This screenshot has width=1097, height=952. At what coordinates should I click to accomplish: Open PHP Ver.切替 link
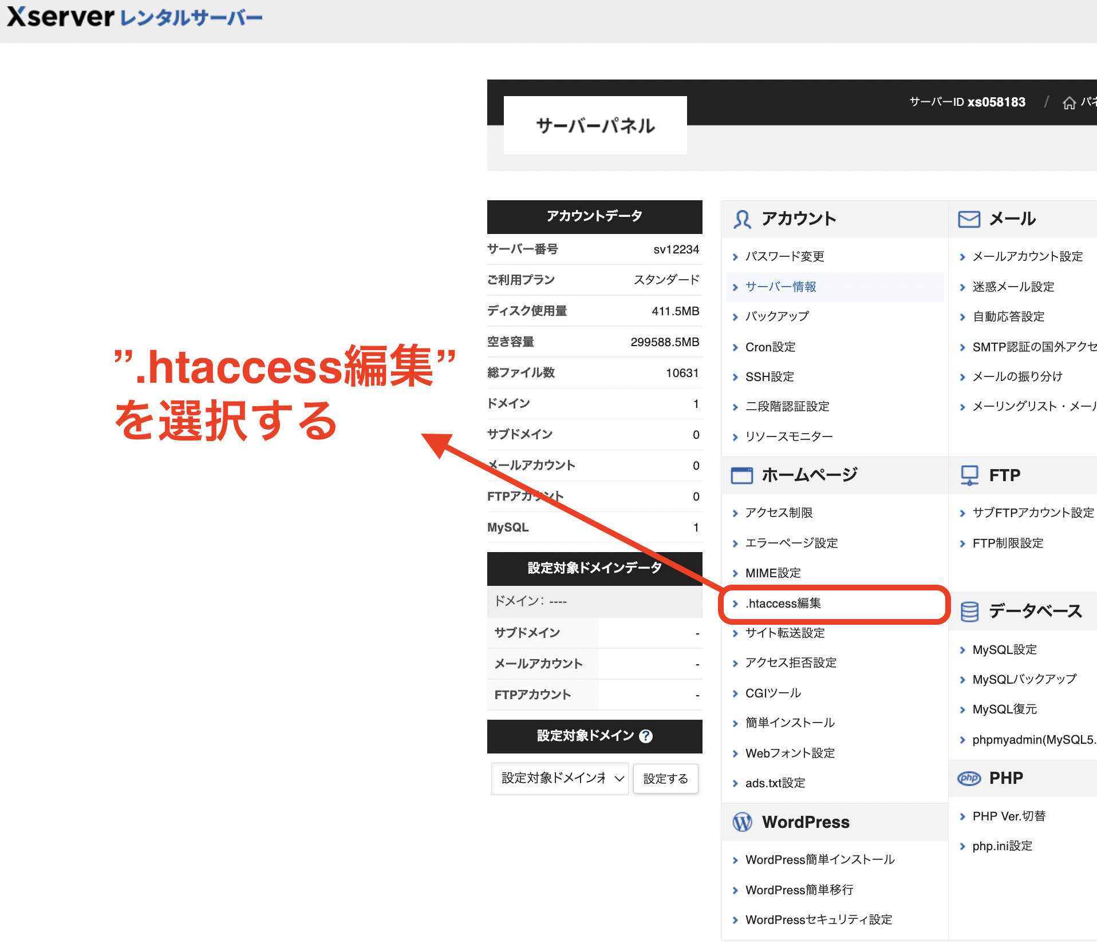point(1009,816)
